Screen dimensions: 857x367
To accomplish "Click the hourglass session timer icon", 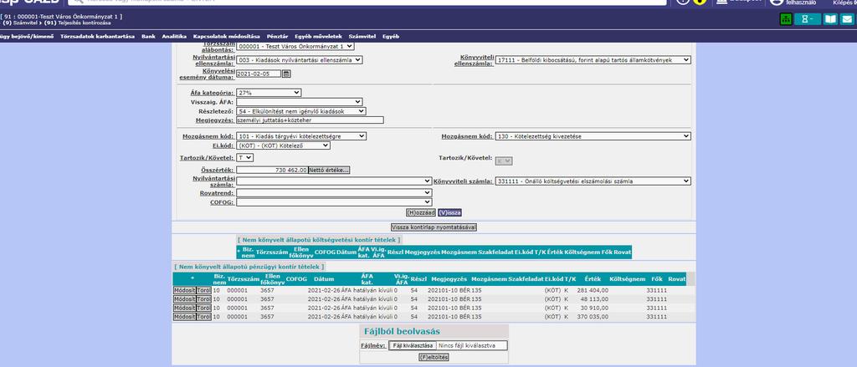I will tap(808, 19).
